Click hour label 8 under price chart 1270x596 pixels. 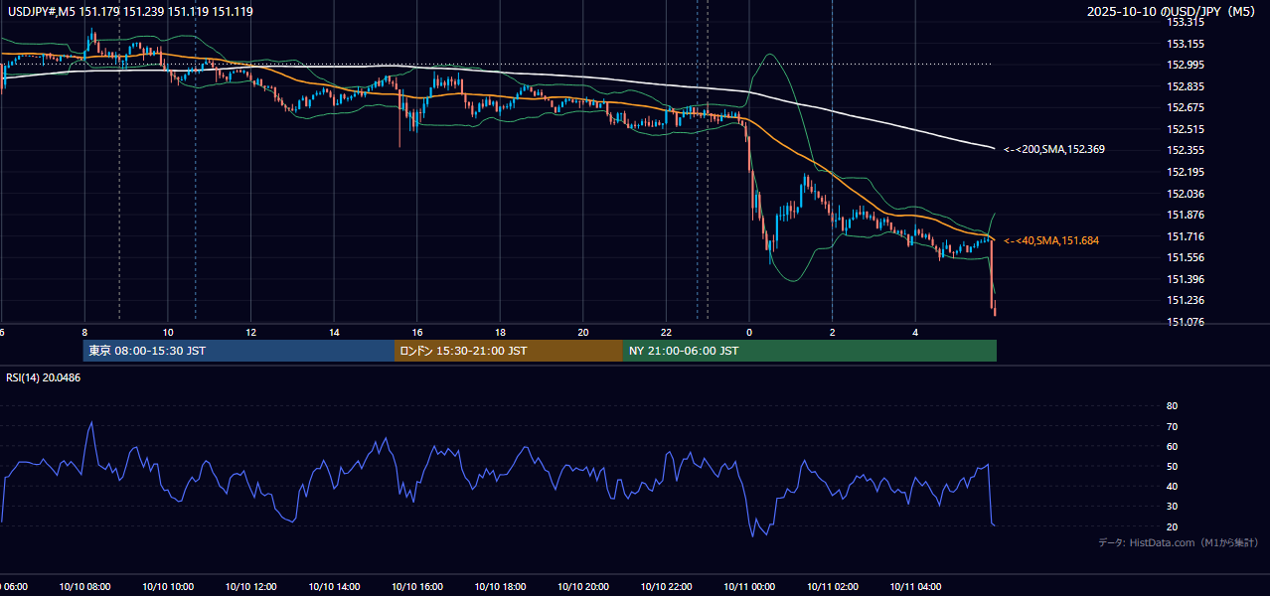point(84,332)
